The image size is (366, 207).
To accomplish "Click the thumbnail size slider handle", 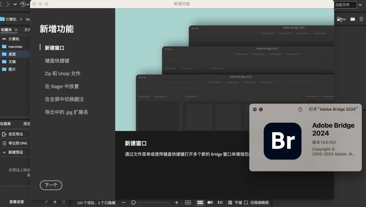I will click(x=133, y=203).
